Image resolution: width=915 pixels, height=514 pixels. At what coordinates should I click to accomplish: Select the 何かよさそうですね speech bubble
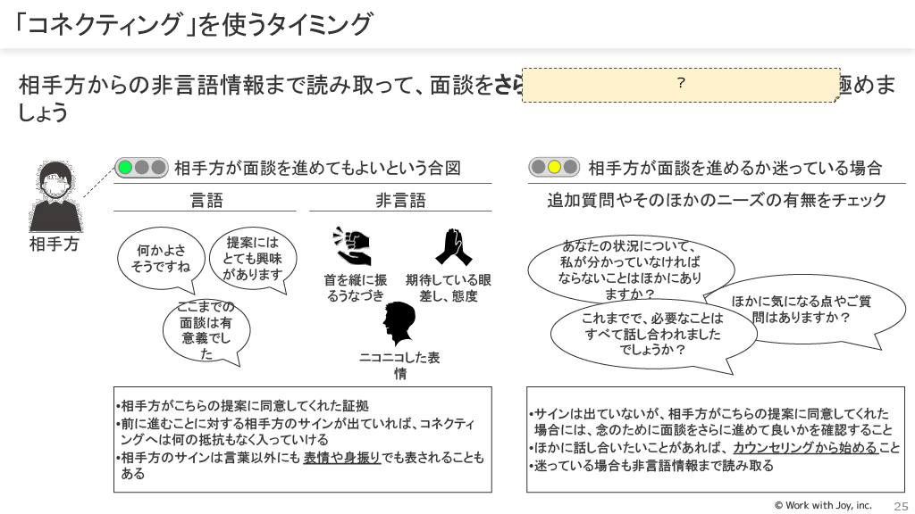[161, 259]
